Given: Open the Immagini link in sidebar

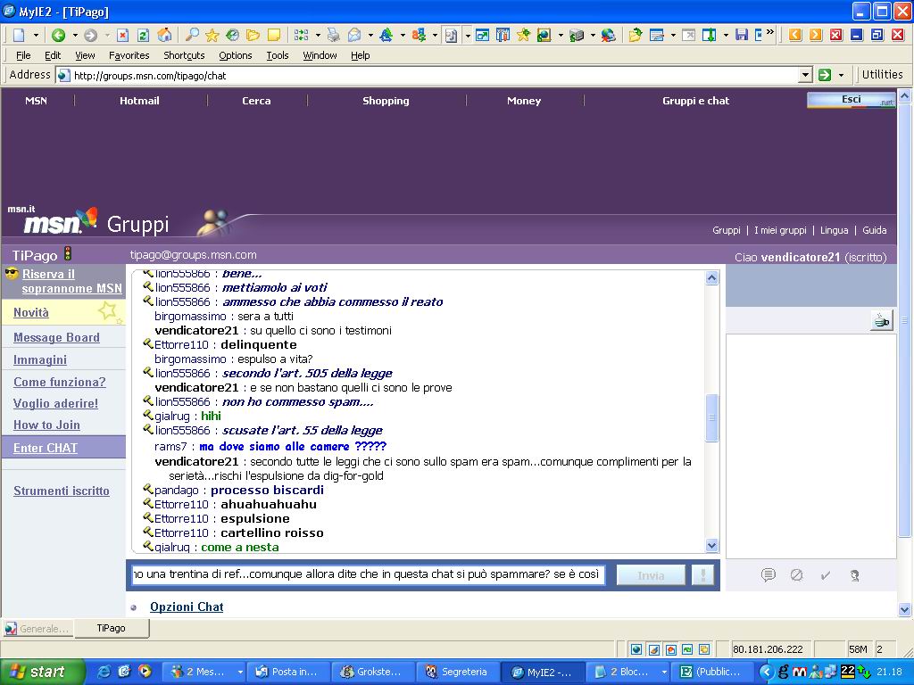Looking at the screenshot, I should tap(40, 360).
